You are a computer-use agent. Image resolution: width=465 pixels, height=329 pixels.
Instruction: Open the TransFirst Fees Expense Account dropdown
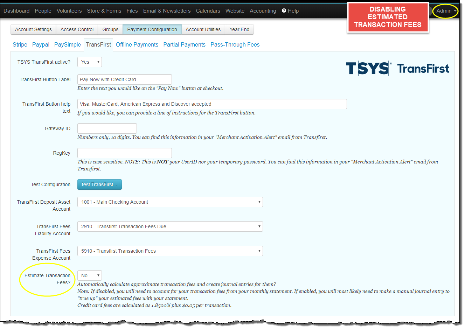(x=170, y=251)
